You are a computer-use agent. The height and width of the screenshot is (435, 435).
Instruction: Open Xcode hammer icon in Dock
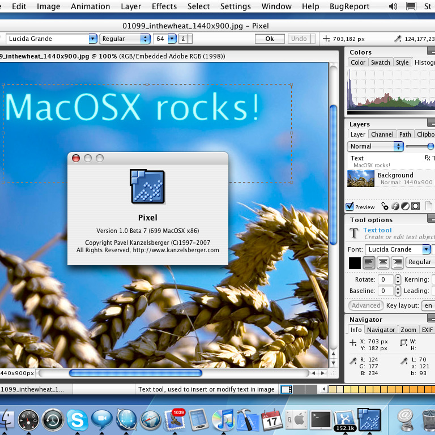248,420
